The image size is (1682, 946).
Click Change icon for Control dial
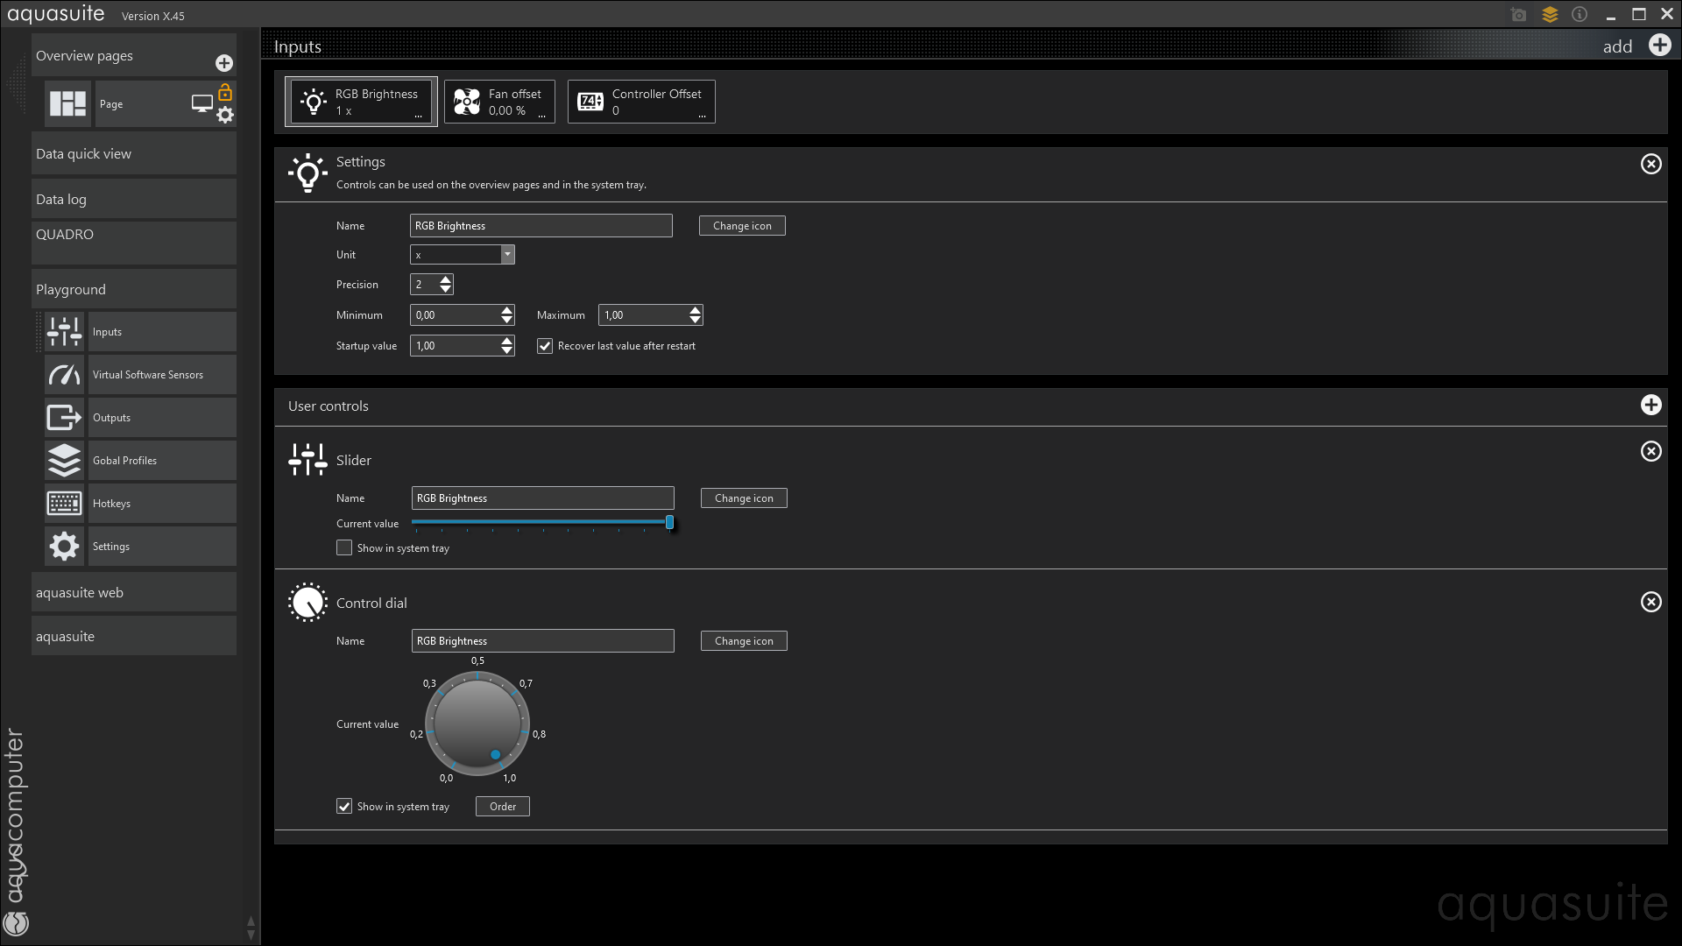coord(744,641)
